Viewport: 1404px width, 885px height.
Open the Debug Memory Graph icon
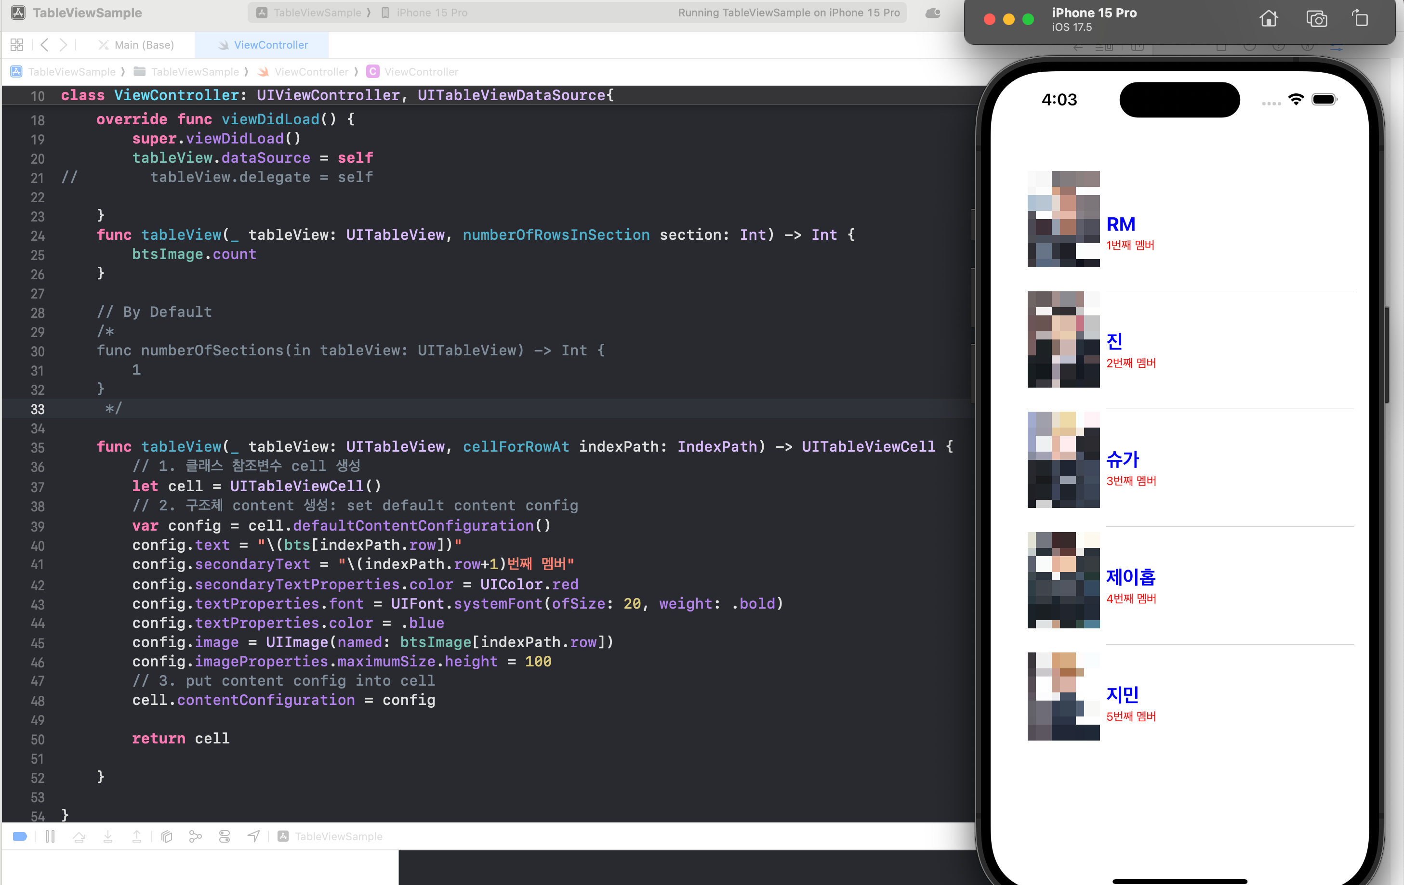click(x=195, y=836)
